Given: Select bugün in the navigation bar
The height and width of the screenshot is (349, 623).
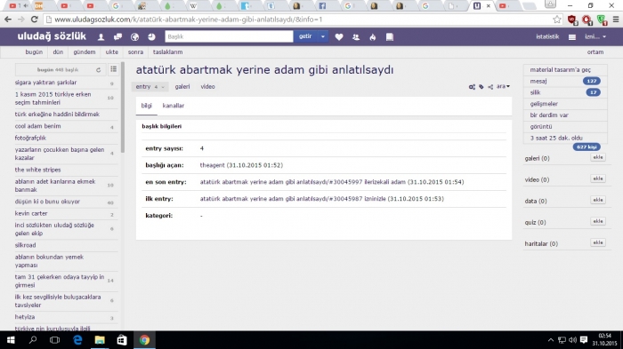Looking at the screenshot, I should (x=34, y=52).
